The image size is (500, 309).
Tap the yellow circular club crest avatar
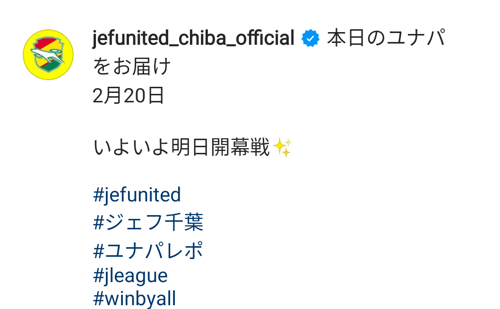click(x=48, y=55)
